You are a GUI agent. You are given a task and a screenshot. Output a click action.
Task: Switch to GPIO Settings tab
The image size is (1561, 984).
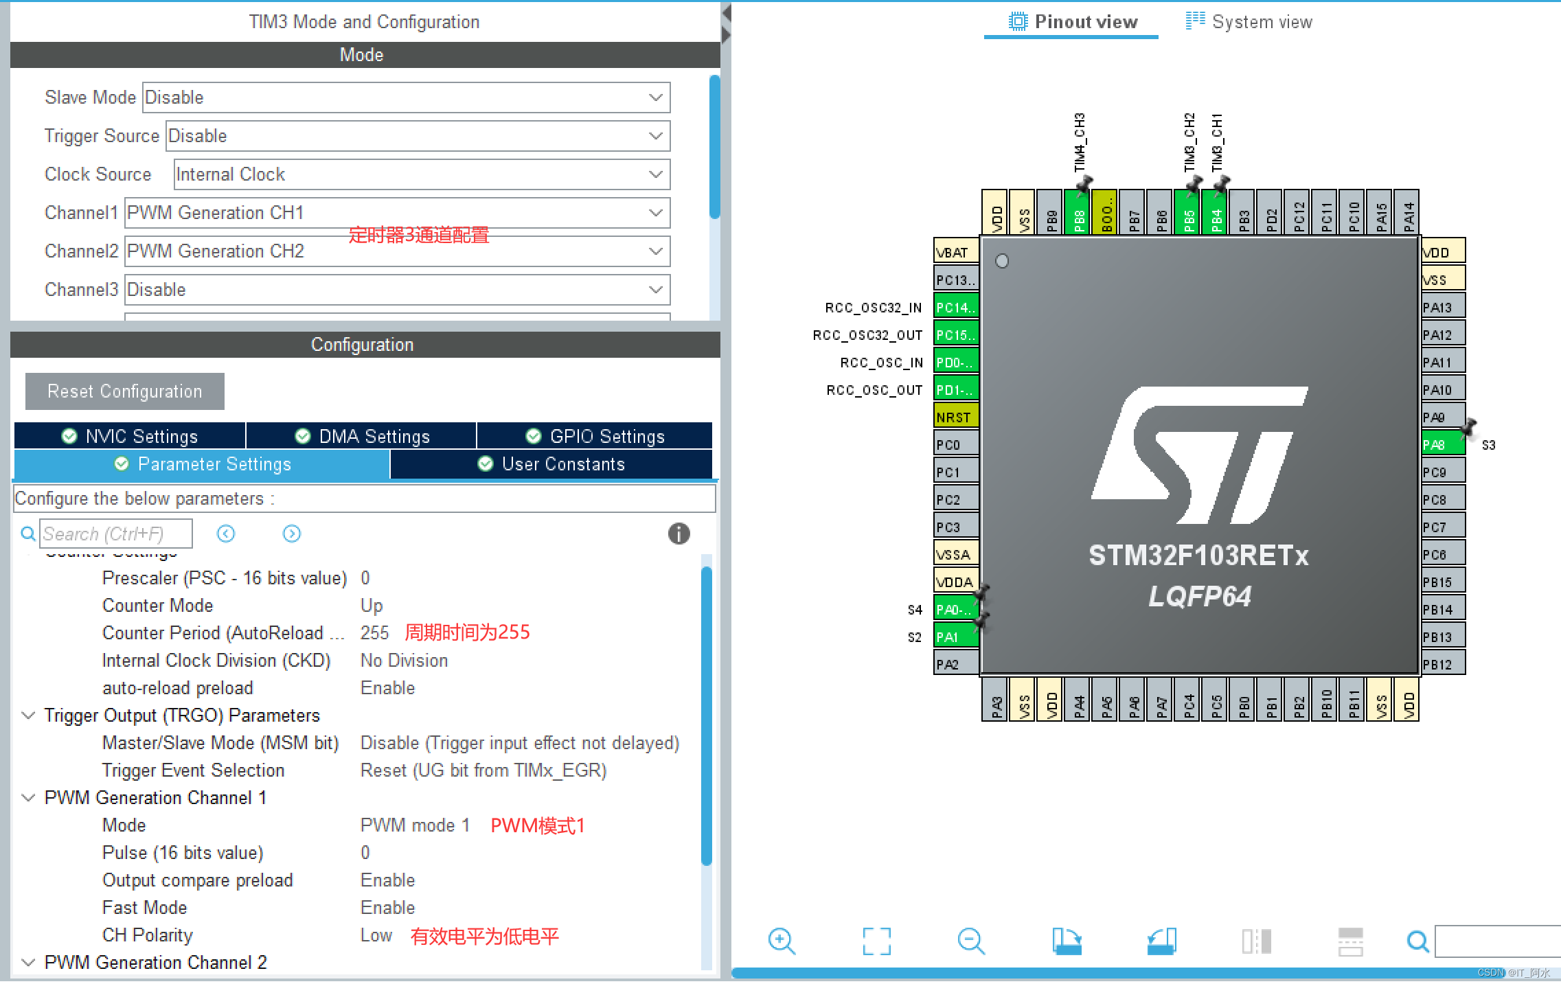coord(595,436)
